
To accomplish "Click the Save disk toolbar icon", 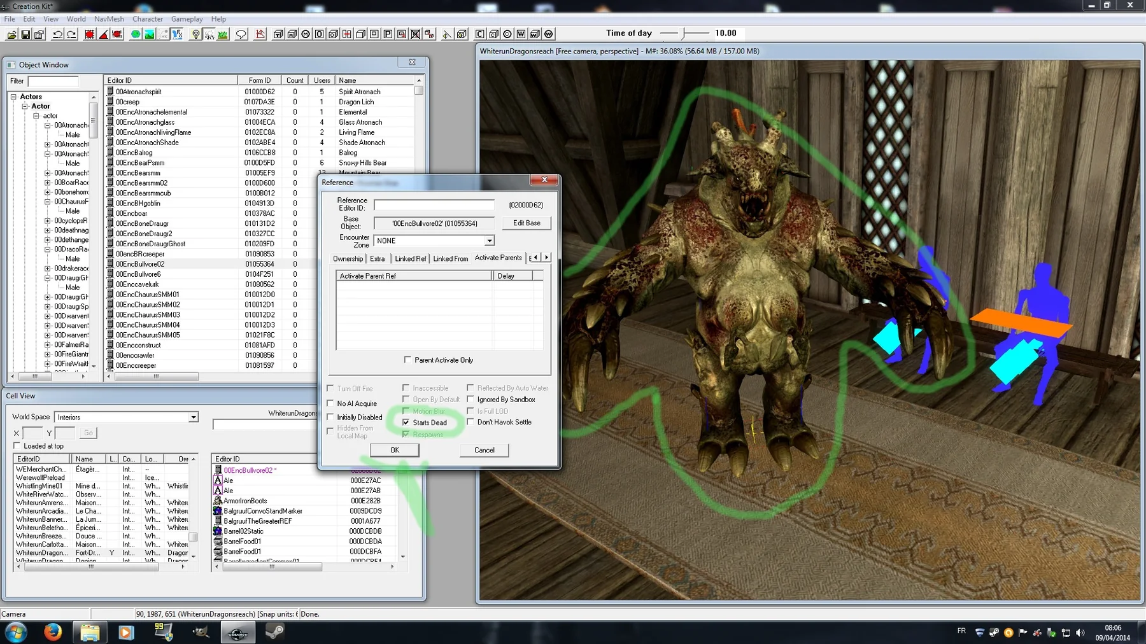I will (x=25, y=34).
